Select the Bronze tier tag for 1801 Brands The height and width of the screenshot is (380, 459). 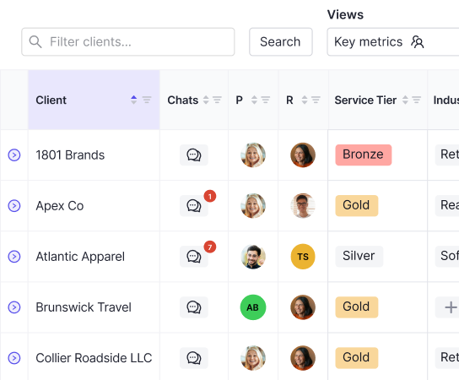(364, 155)
